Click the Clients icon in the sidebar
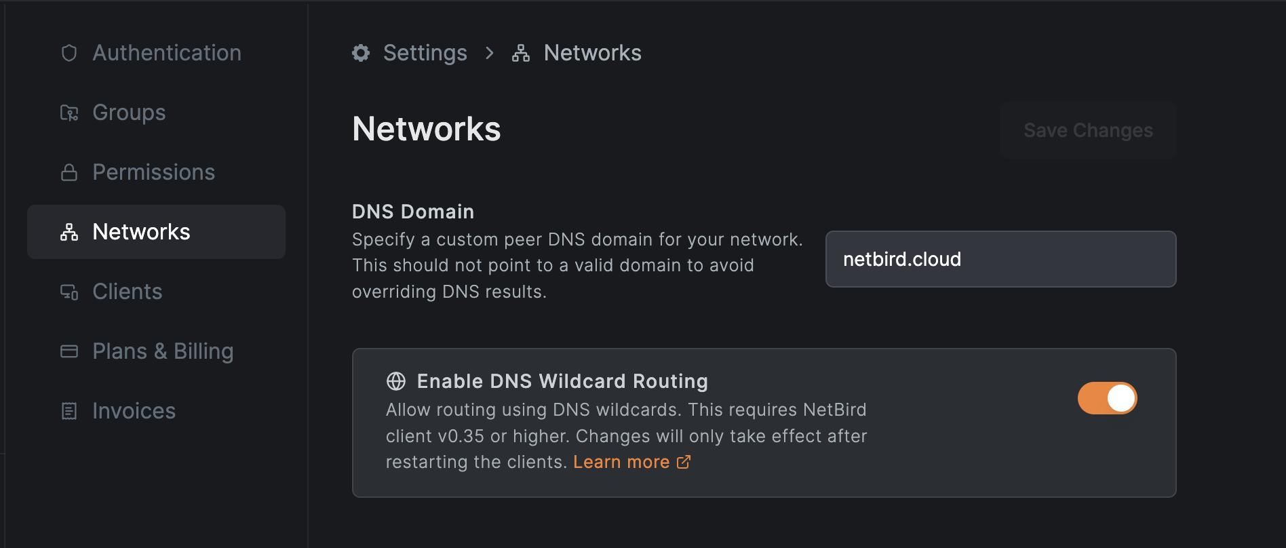The image size is (1286, 548). pyautogui.click(x=69, y=292)
